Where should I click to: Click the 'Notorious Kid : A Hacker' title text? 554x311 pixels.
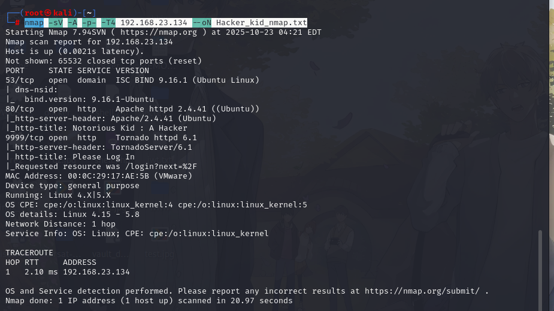tap(129, 128)
